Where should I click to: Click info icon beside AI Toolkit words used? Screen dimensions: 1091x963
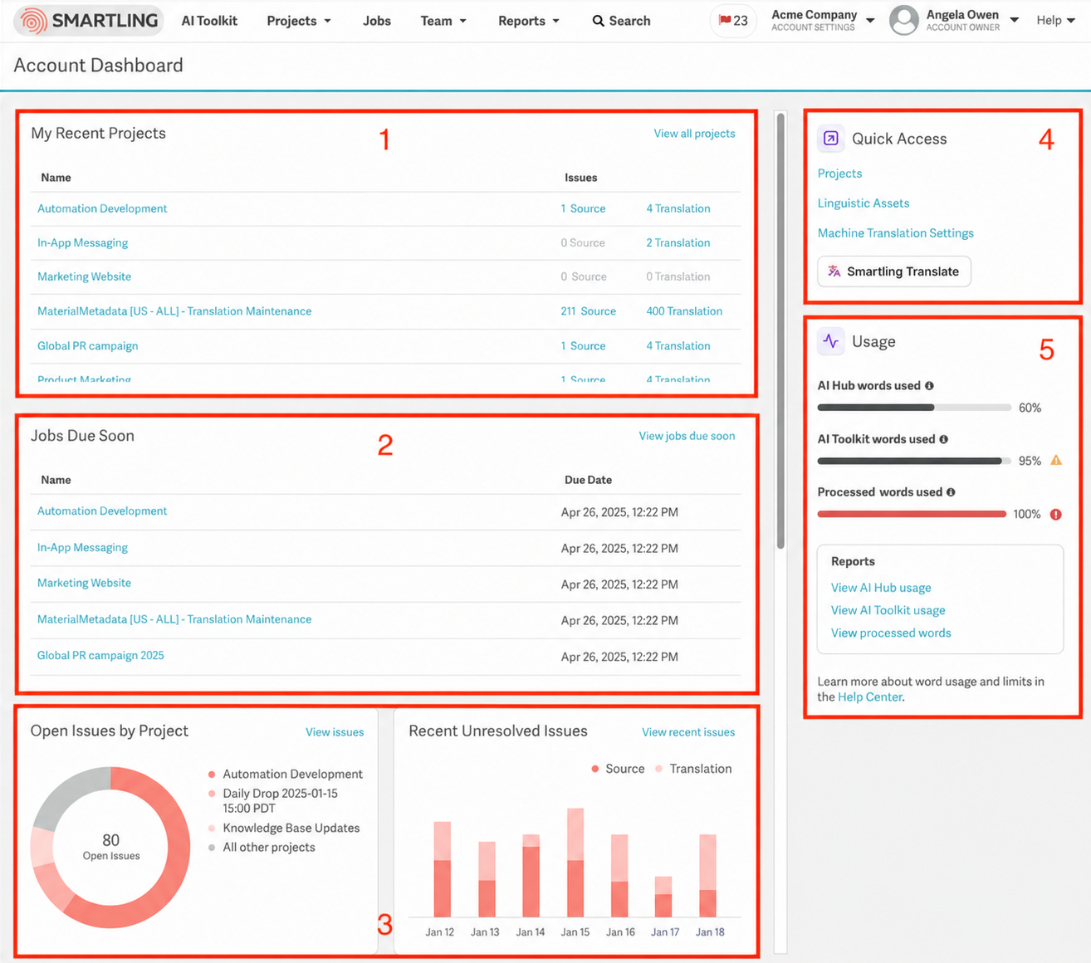[x=943, y=439]
